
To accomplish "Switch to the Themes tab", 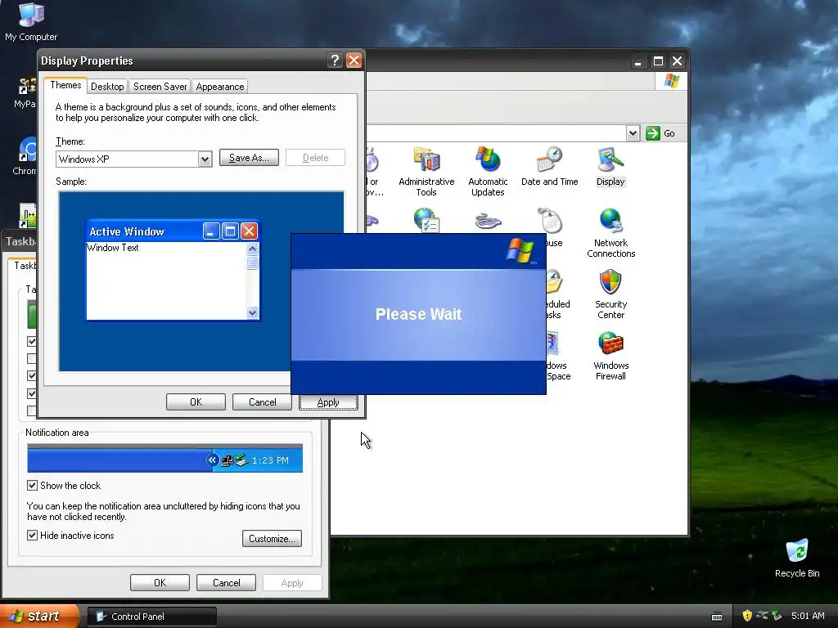I will 65,85.
